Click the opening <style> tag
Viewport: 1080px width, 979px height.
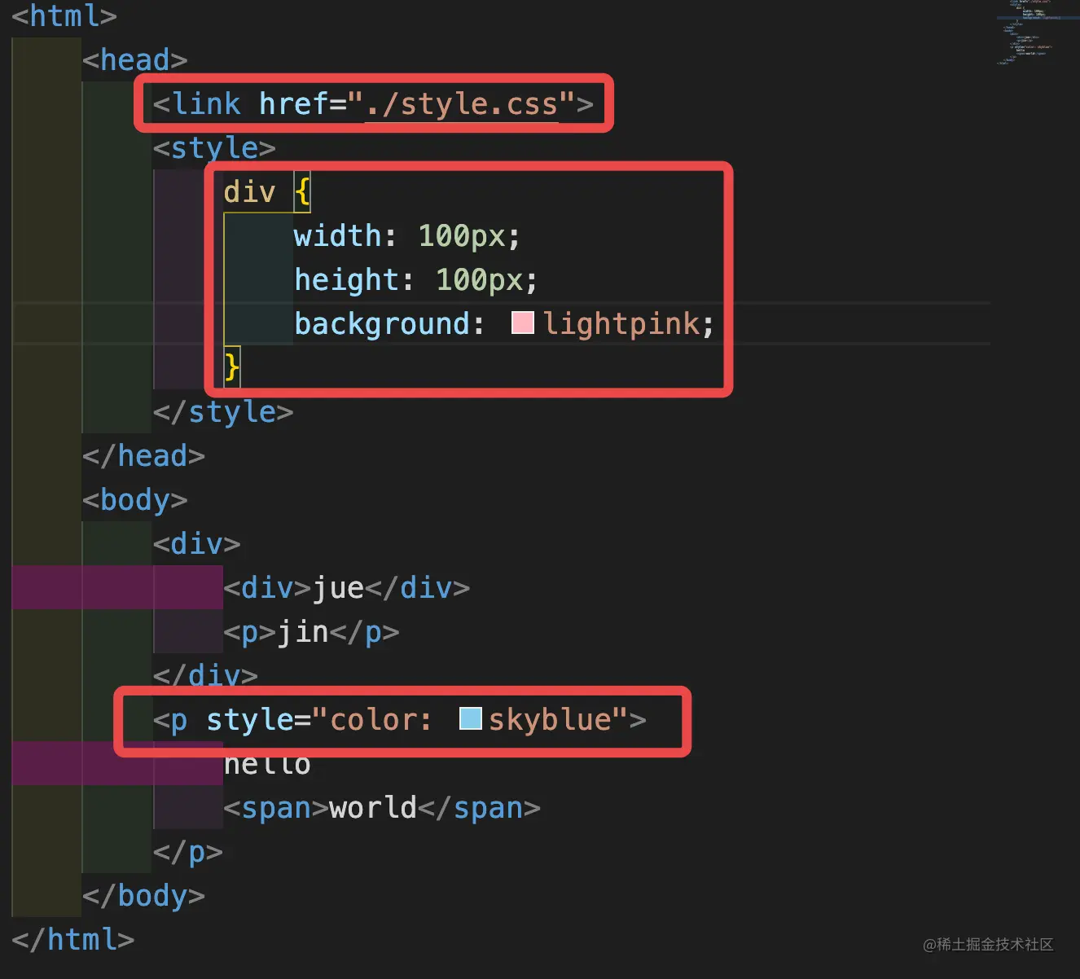(x=214, y=147)
